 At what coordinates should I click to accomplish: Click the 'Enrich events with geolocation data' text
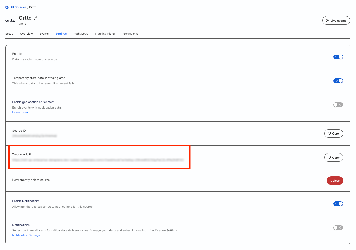pyautogui.click(x=37, y=108)
